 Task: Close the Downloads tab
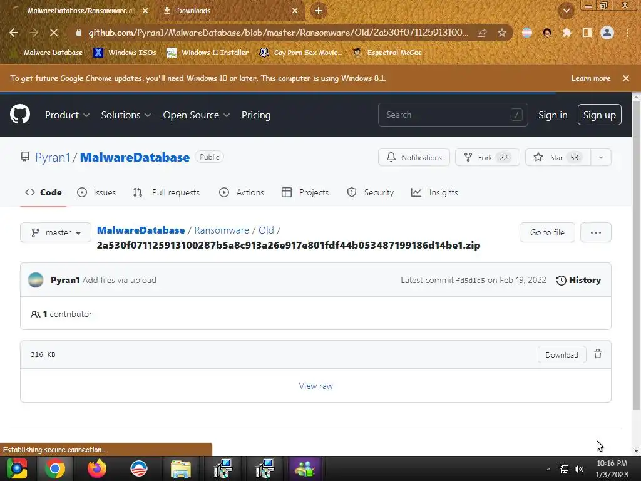(x=295, y=11)
